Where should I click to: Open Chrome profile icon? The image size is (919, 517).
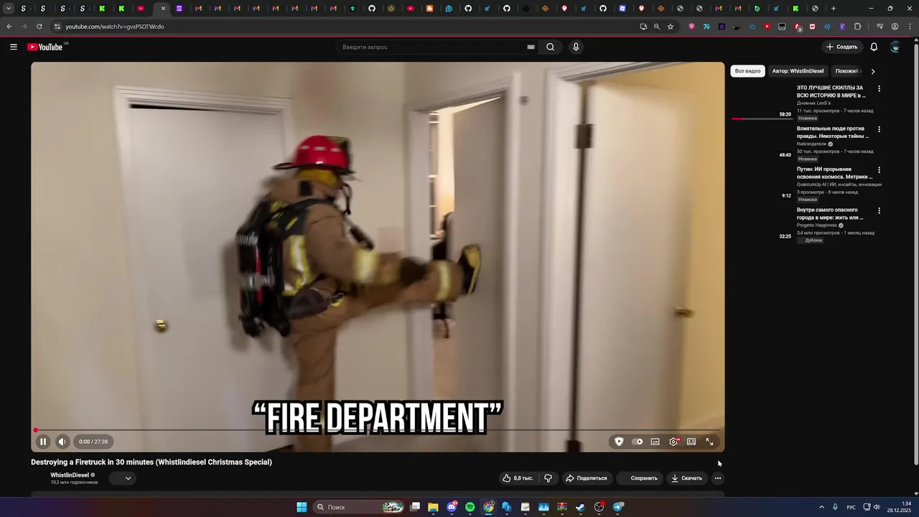coord(895,27)
